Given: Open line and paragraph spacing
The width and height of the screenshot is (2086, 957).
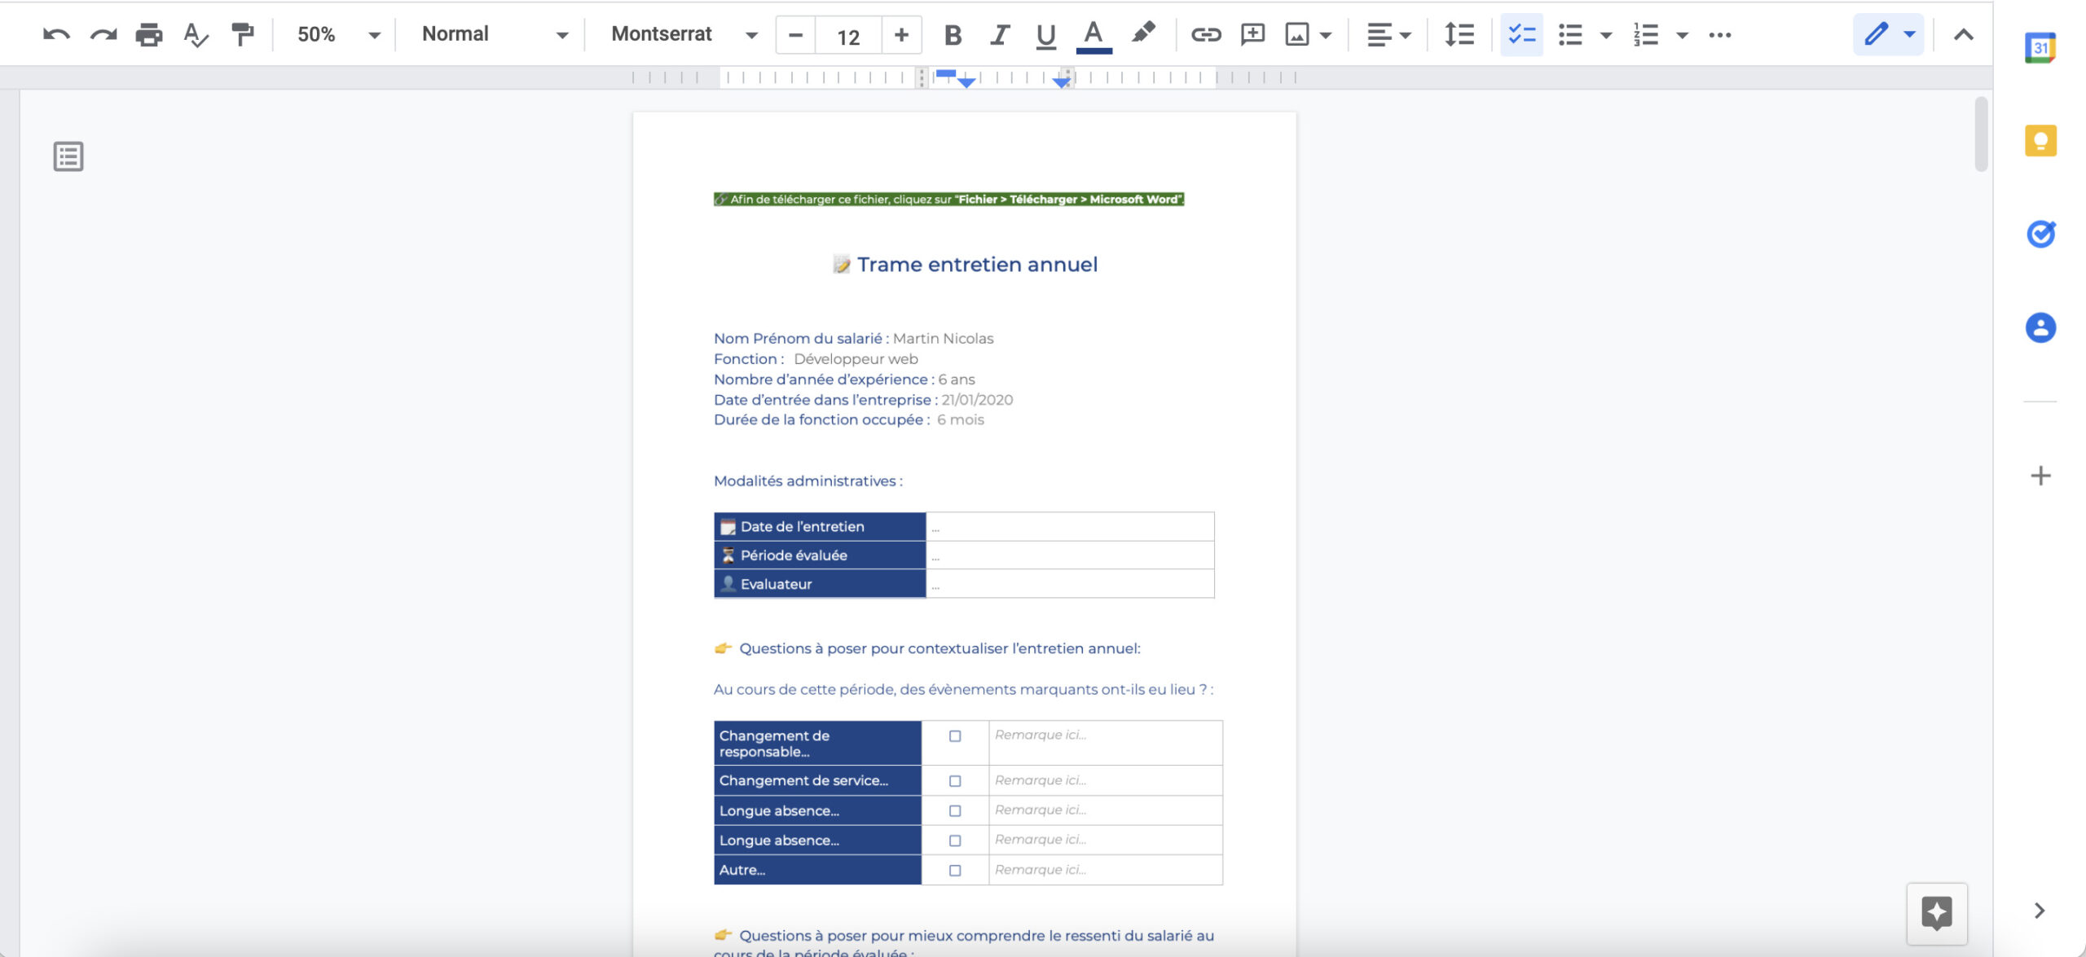Looking at the screenshot, I should (1459, 35).
